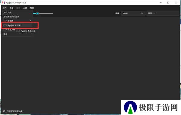Screen dimensions: 181x115
Task: Close the Ryujinx window
Action: (x=176, y=2)
